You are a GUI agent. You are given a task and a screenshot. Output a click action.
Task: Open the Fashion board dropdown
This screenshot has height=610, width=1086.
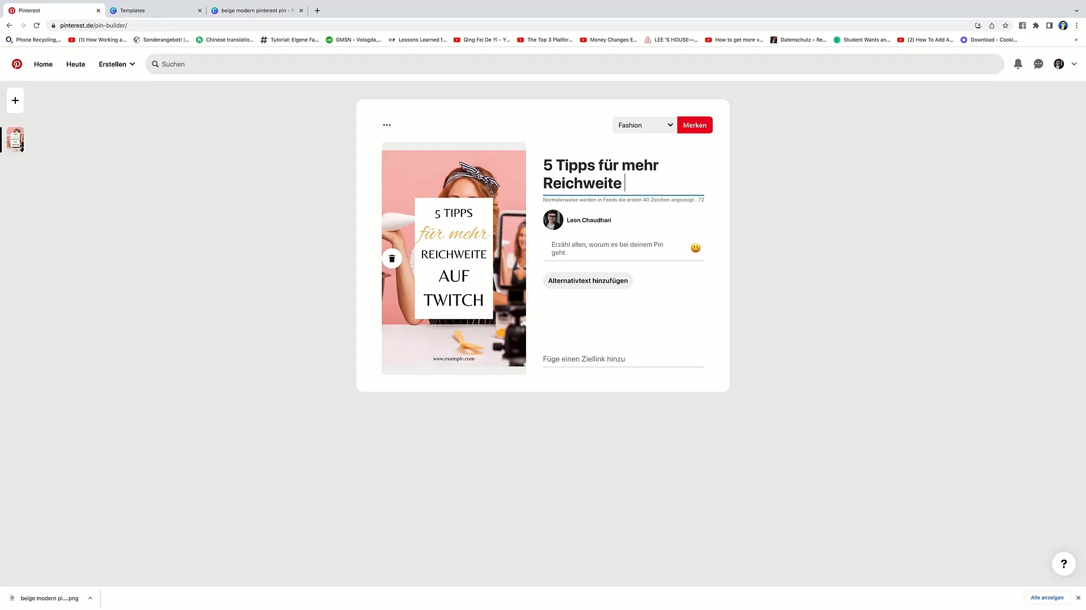pyautogui.click(x=645, y=125)
